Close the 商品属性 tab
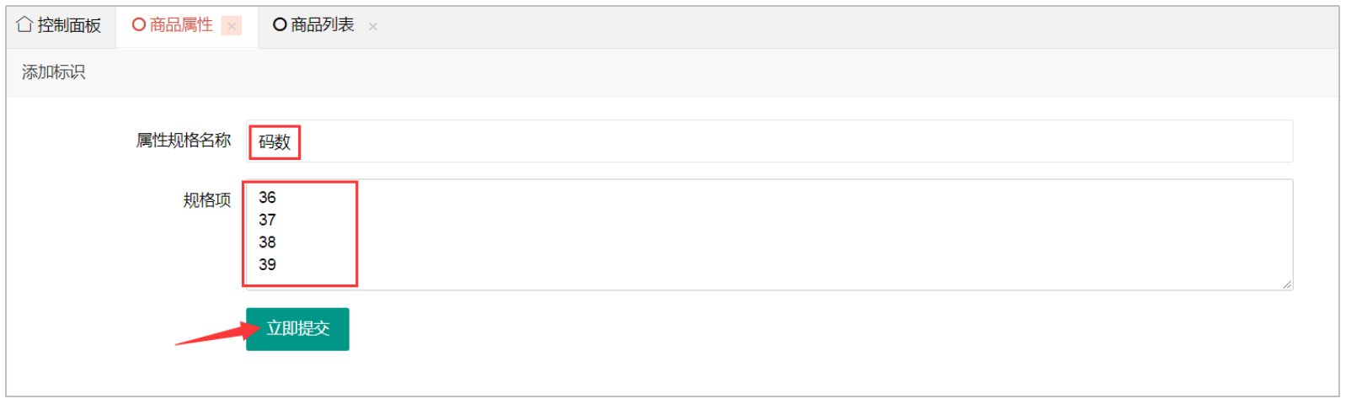Viewport: 1346px width, 404px height. [x=232, y=26]
